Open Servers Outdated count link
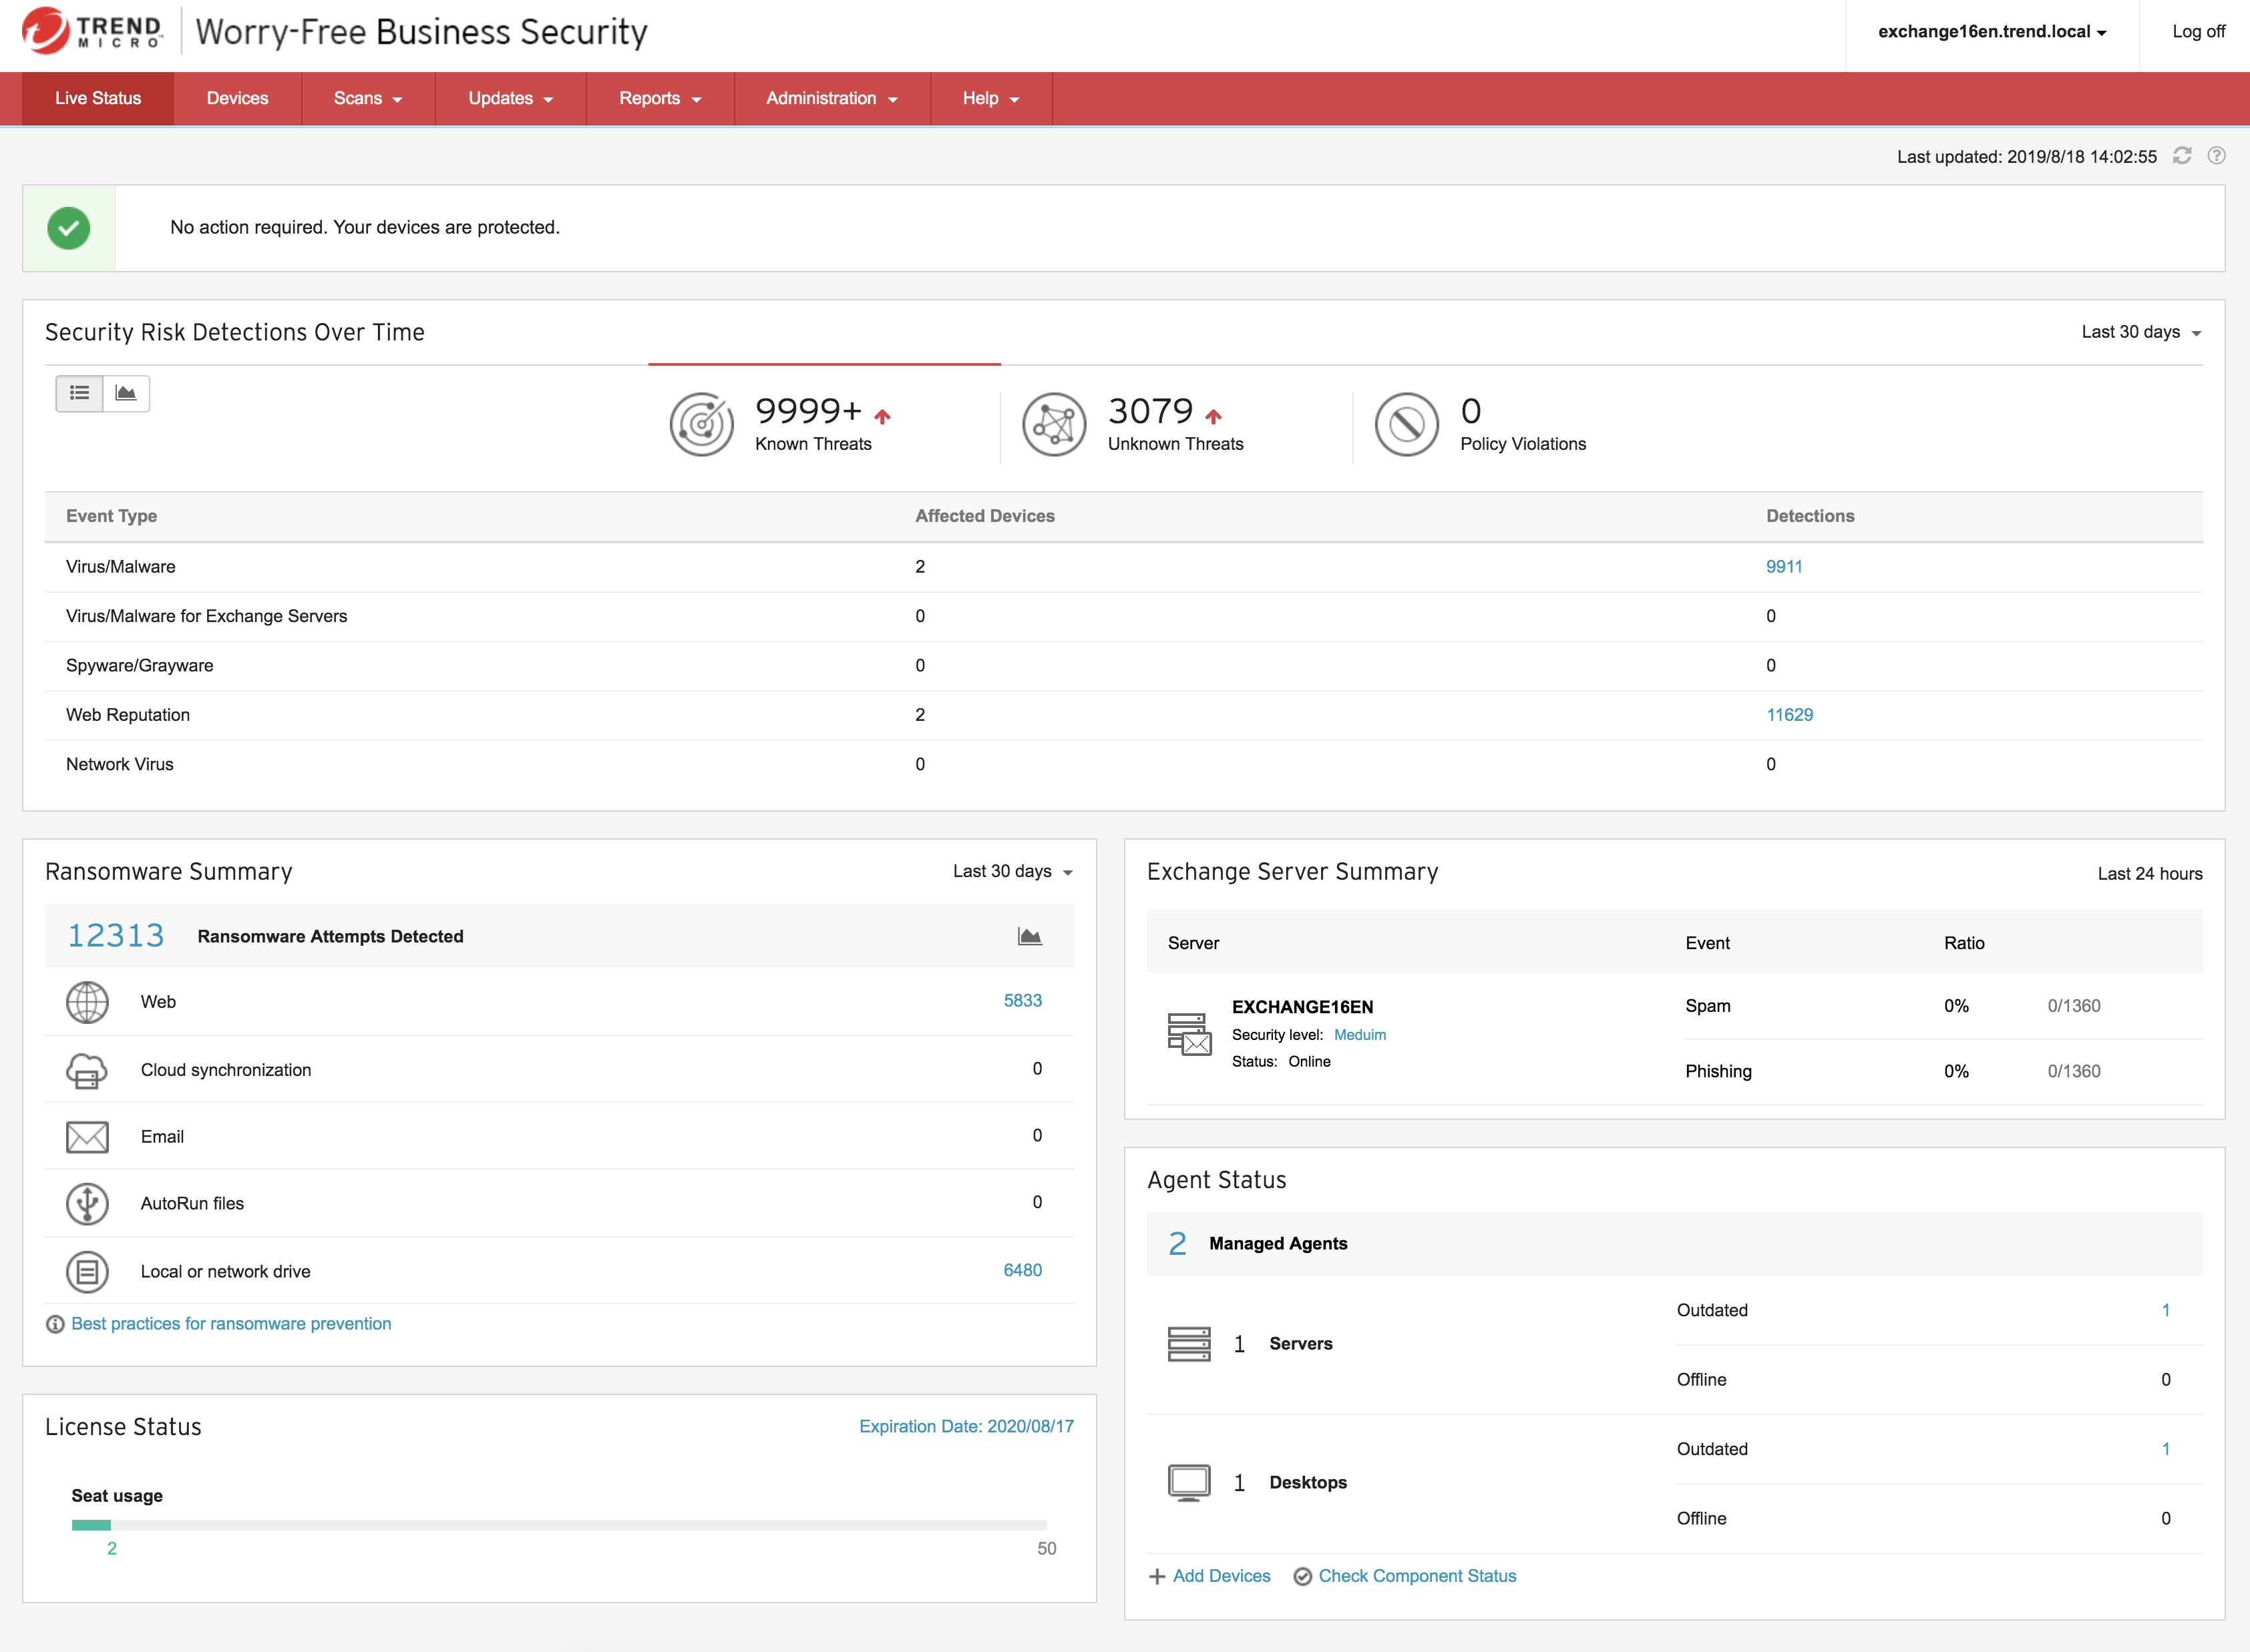 point(2166,1311)
